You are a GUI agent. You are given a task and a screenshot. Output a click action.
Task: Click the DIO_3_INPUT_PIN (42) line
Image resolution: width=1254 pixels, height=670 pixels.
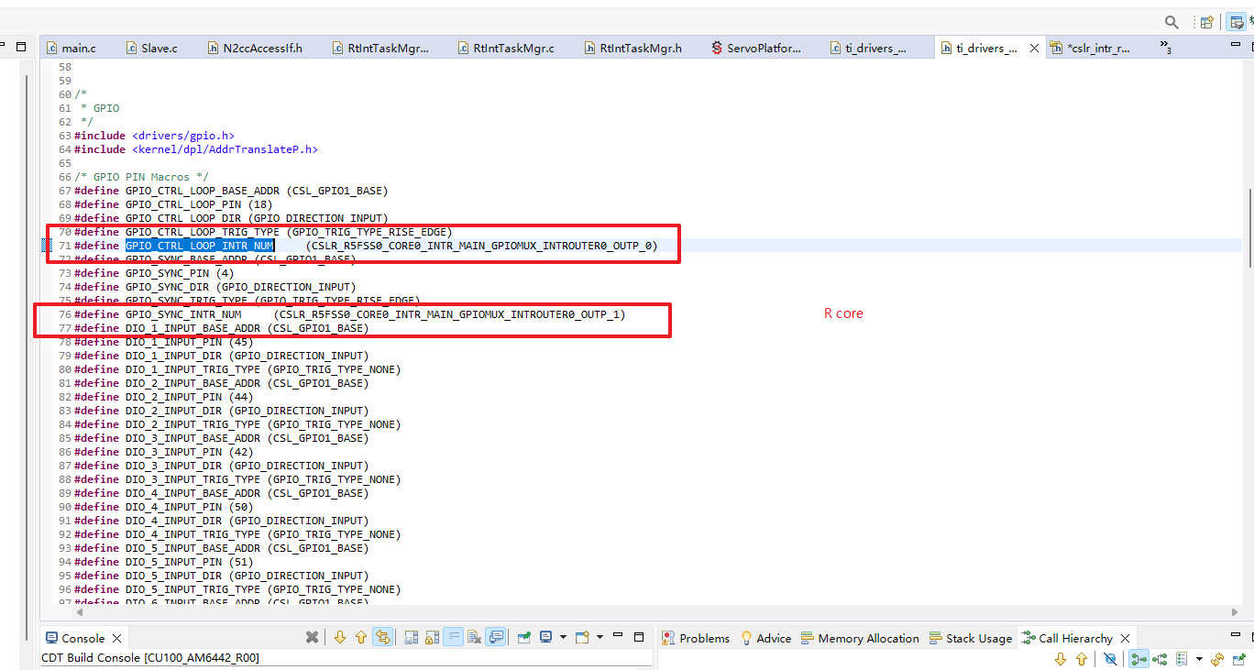click(x=164, y=452)
